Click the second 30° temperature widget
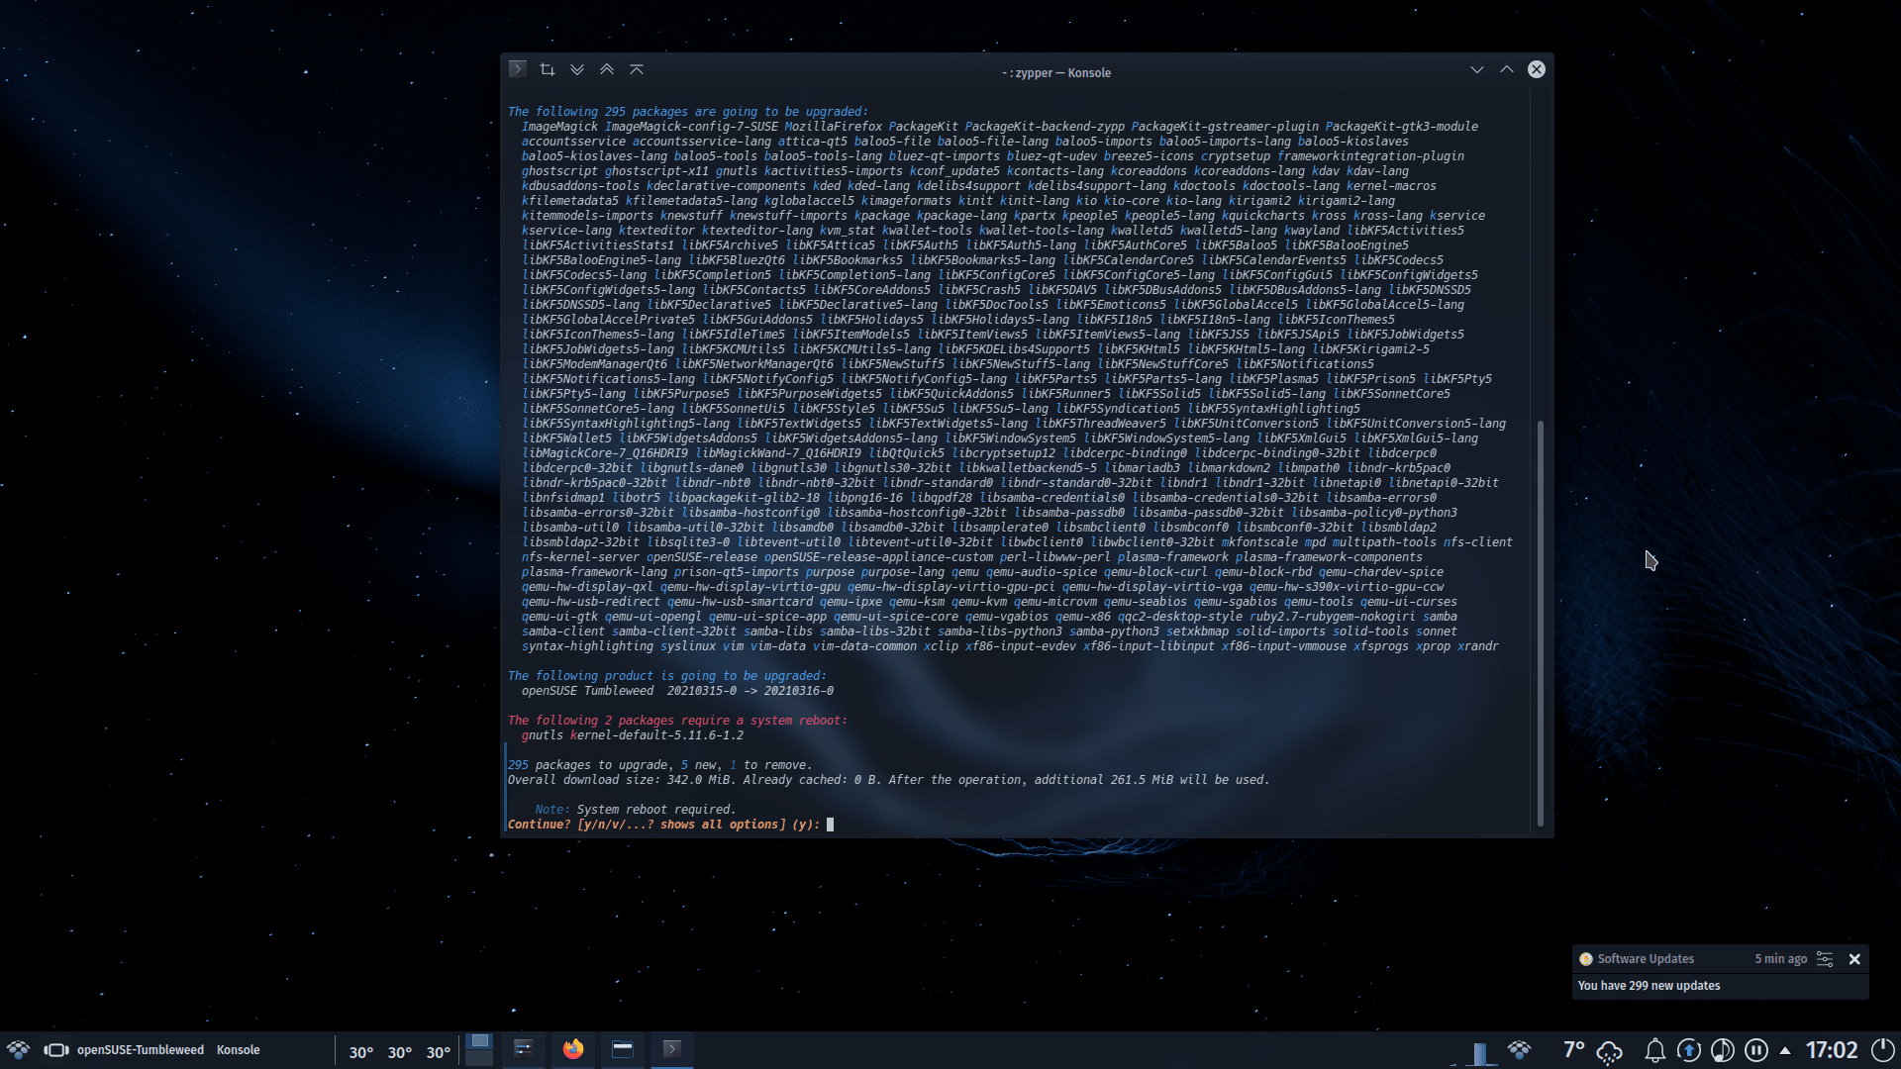The width and height of the screenshot is (1901, 1069). point(400,1052)
